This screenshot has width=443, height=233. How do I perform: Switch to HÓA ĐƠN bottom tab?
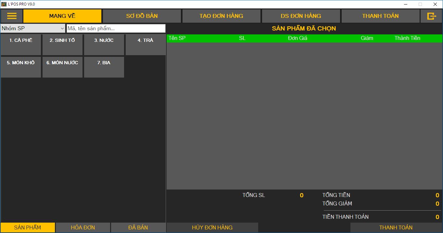tap(83, 227)
